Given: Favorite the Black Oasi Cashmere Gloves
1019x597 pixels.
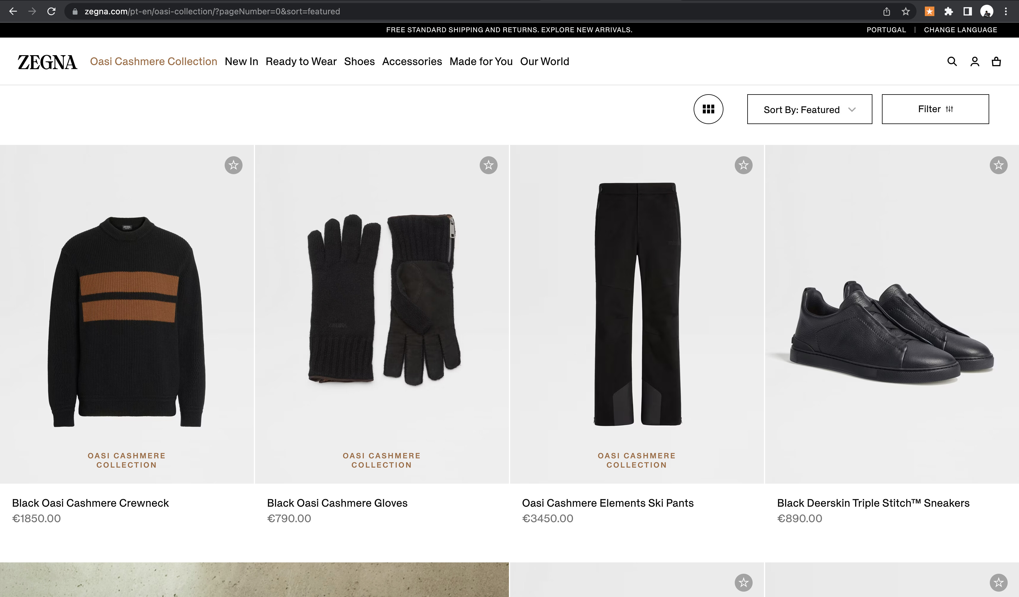Looking at the screenshot, I should point(488,165).
